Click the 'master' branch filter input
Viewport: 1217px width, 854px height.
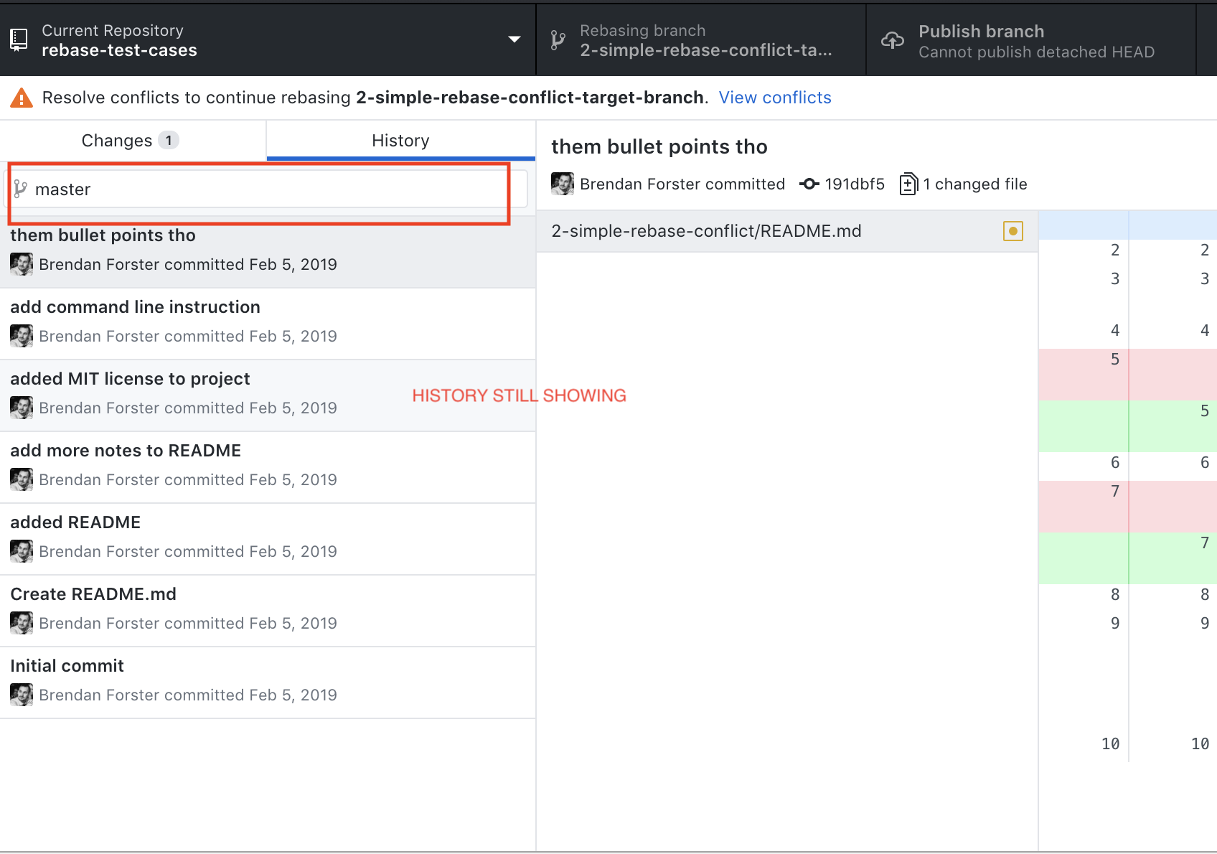tap(258, 189)
